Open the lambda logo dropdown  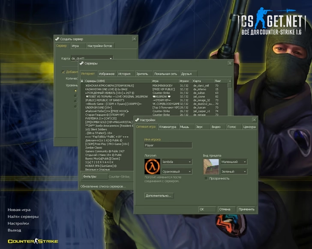pyautogui.click(x=175, y=162)
